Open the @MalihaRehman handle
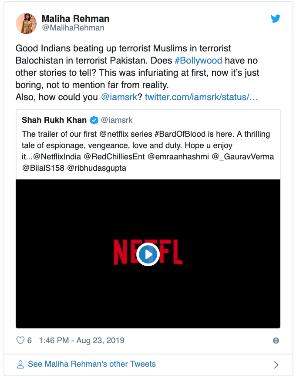 (x=73, y=28)
